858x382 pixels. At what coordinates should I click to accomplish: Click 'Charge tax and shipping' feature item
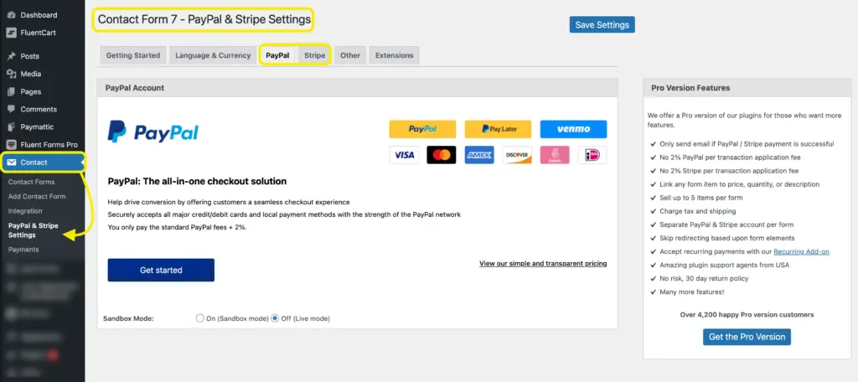coord(698,211)
